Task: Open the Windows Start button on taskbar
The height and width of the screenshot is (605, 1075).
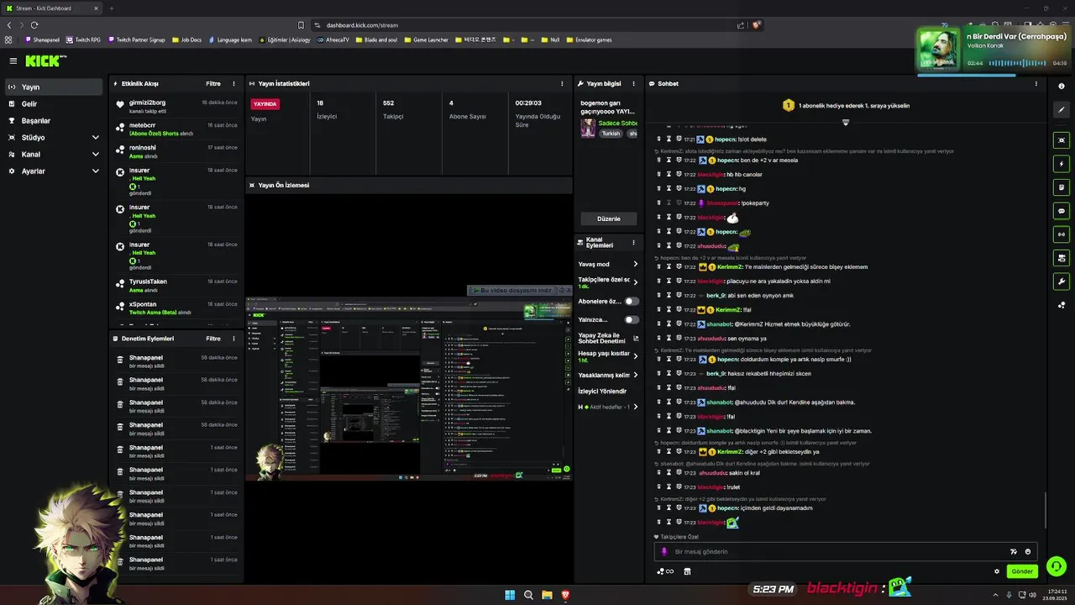Action: tap(510, 595)
